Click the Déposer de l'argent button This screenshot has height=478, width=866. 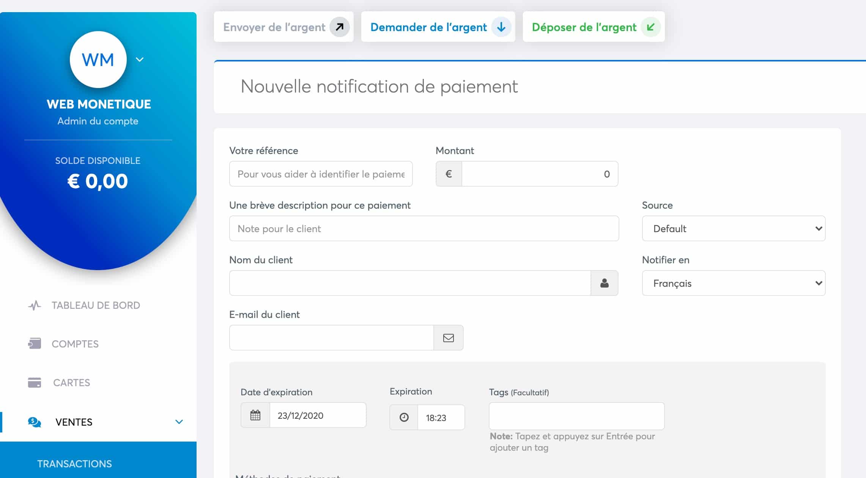594,27
